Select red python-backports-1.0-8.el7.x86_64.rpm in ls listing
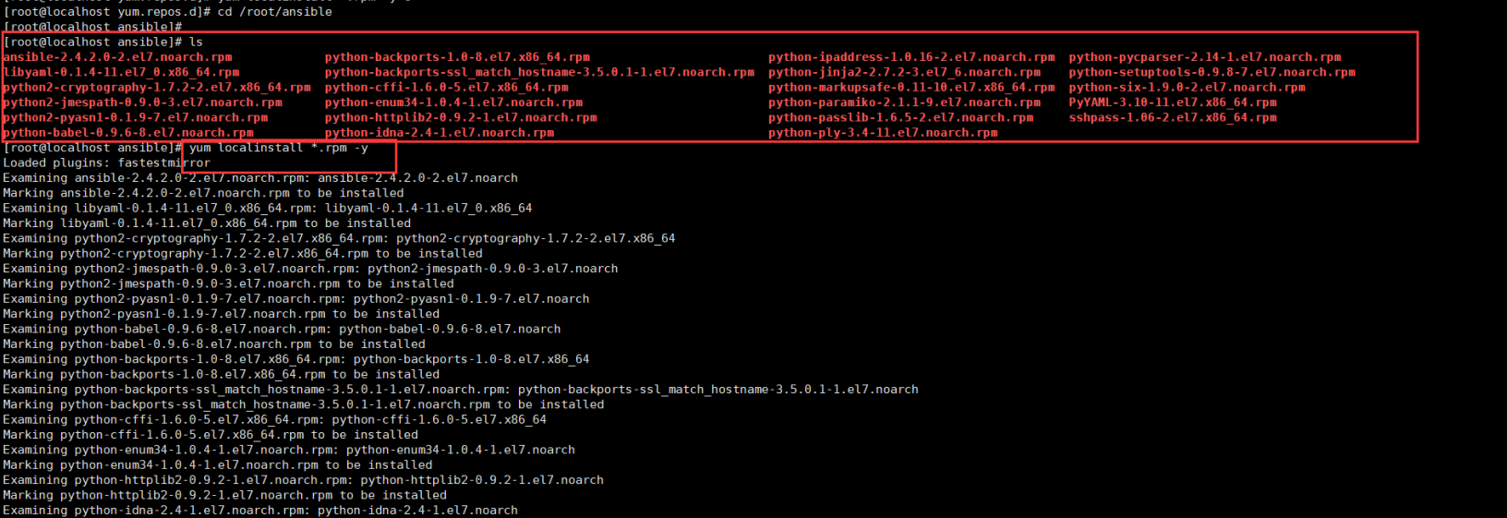 coord(457,57)
